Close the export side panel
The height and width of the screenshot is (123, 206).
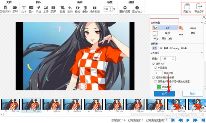[x=204, y=17]
